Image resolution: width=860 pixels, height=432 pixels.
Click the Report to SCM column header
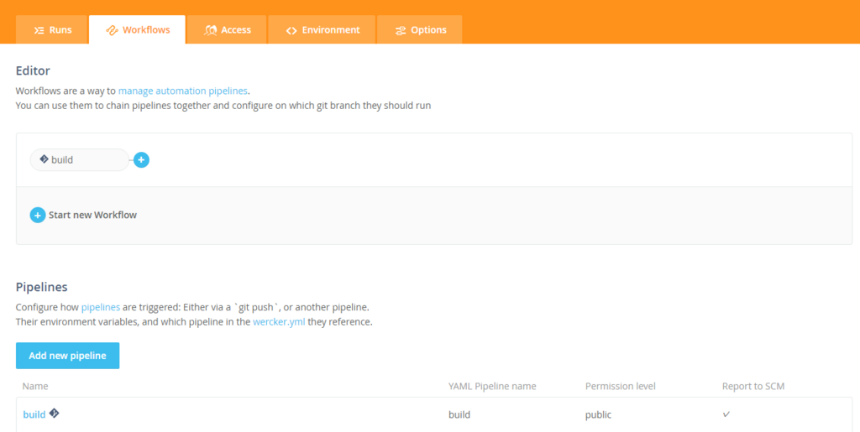point(753,386)
